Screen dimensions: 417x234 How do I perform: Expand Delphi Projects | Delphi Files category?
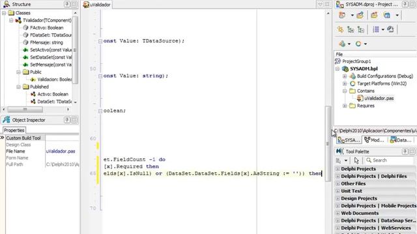pyautogui.click(x=338, y=176)
